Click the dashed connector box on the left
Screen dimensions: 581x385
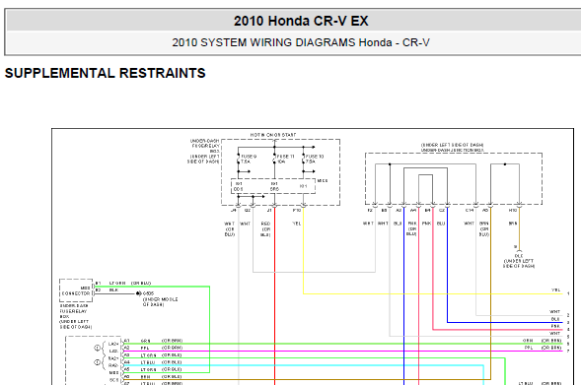[x=76, y=290]
